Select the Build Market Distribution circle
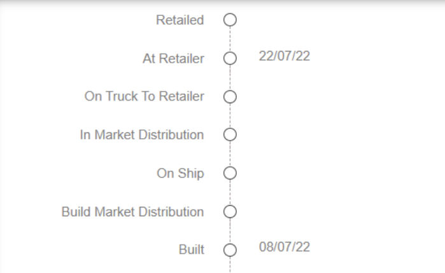Image resolution: width=445 pixels, height=273 pixels. point(230,212)
